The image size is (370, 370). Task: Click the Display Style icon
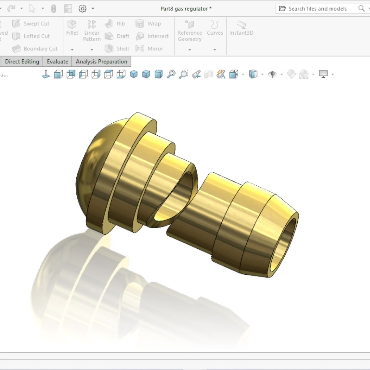(x=253, y=74)
